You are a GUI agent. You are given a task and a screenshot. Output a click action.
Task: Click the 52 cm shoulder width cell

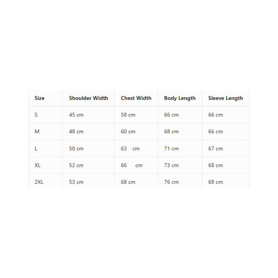pos(76,165)
